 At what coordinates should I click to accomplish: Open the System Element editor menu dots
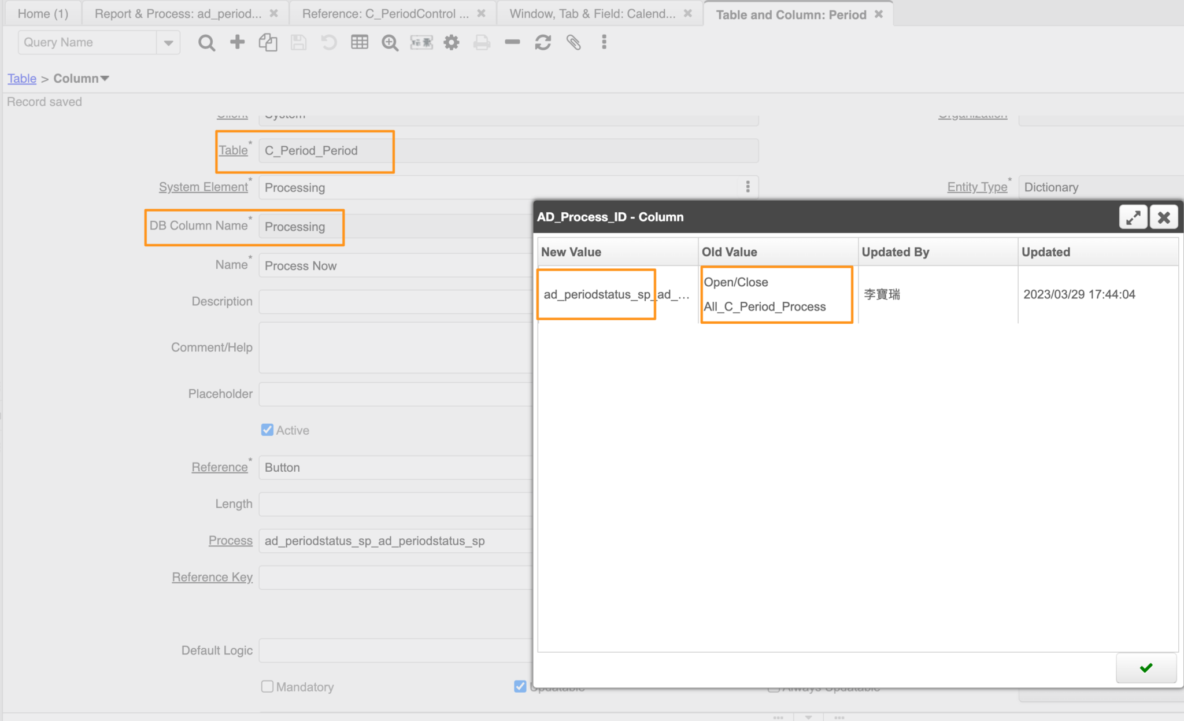pos(749,187)
